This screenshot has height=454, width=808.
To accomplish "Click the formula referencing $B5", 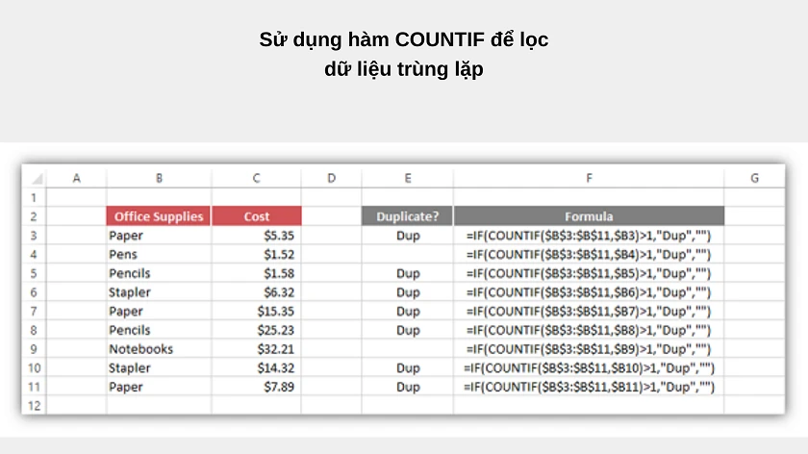I will coord(589,273).
